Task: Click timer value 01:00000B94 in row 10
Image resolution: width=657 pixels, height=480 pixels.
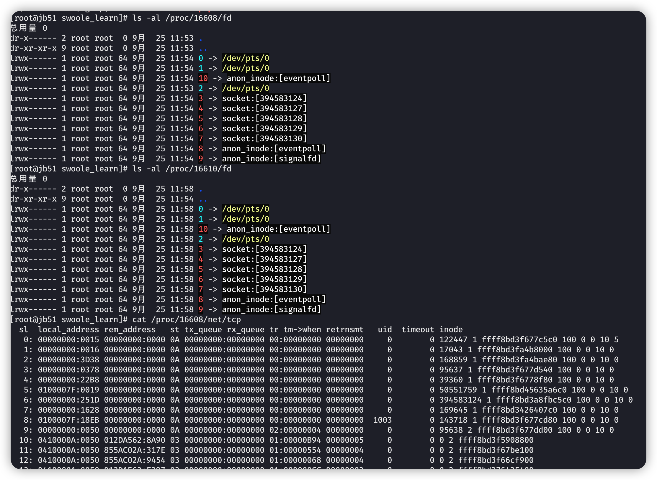Action: [x=295, y=440]
